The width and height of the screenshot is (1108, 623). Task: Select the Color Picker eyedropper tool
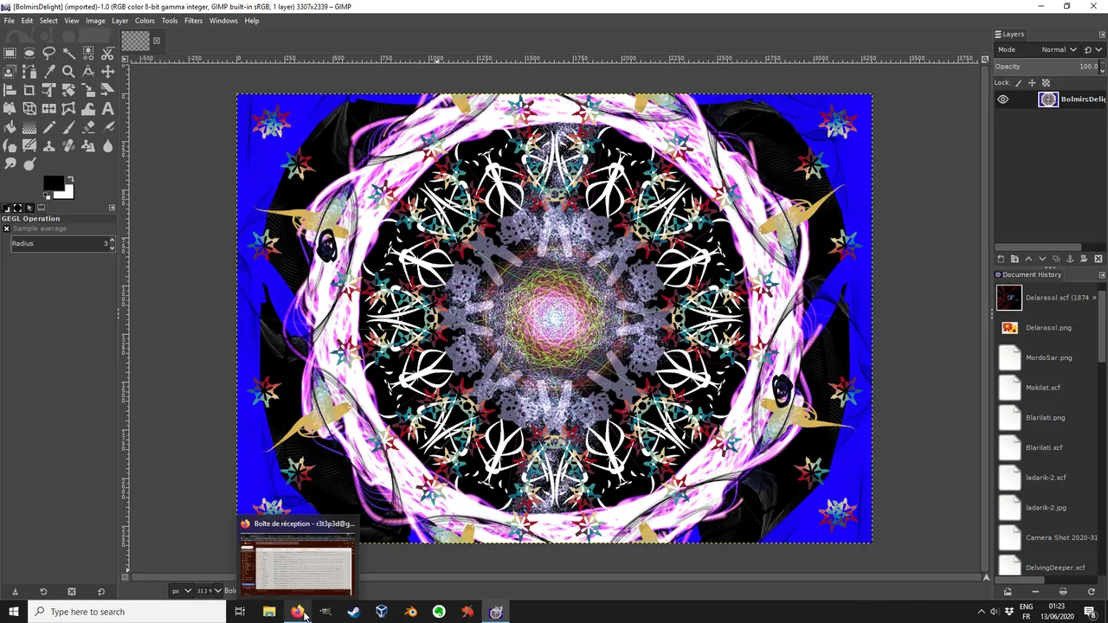click(x=48, y=71)
